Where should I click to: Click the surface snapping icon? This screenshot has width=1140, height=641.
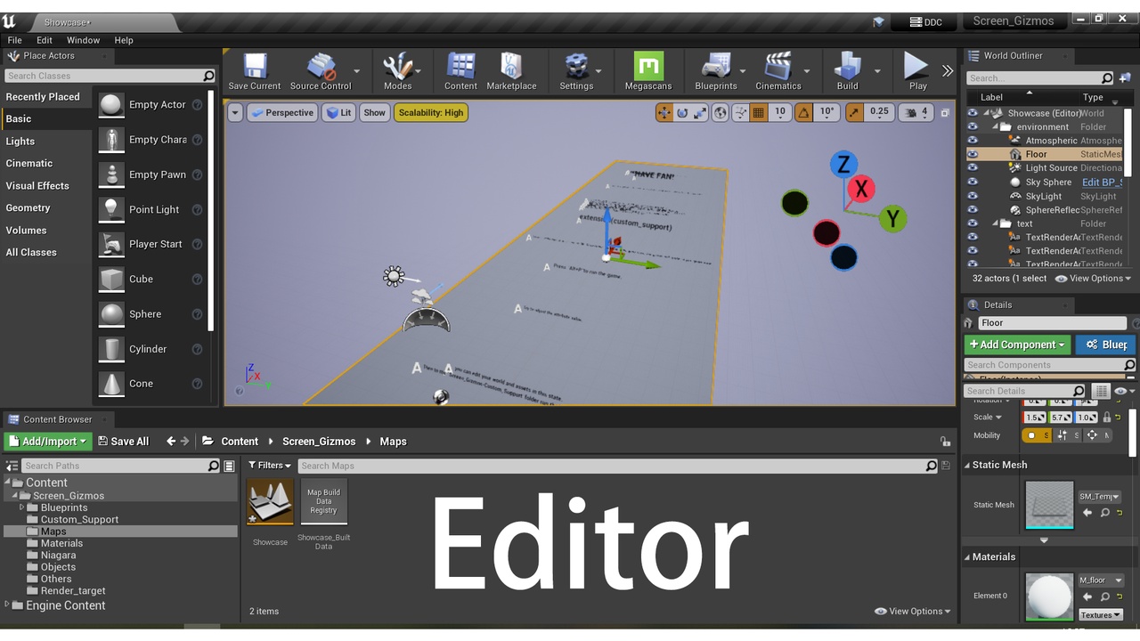[739, 112]
